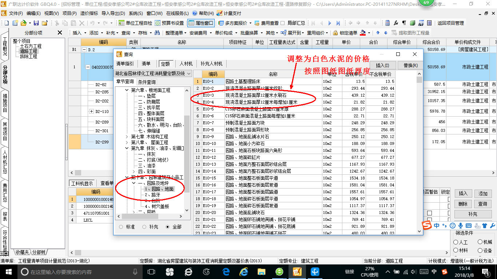Click the Sogou soft keyboard icon

click(469, 226)
